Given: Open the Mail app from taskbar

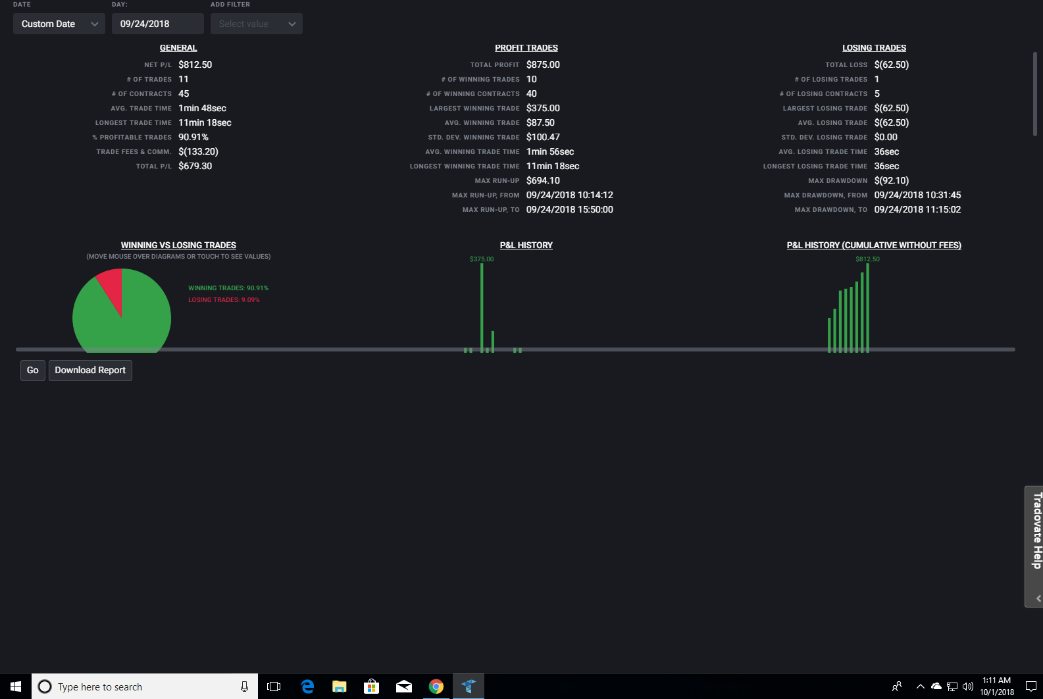Looking at the screenshot, I should coord(403,686).
